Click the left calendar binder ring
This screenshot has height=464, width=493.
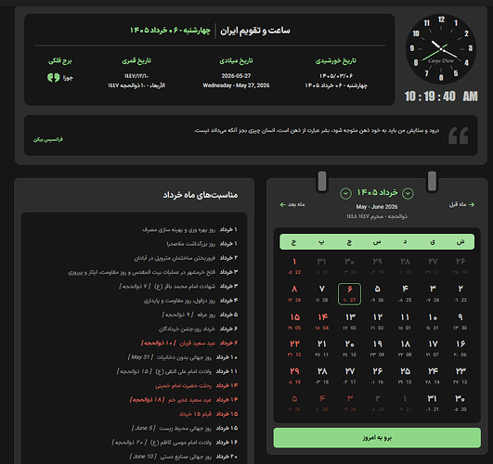tap(322, 181)
